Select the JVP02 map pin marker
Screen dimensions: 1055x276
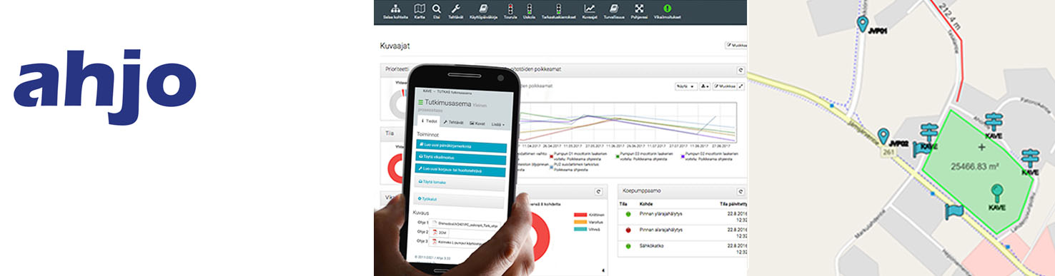point(883,135)
